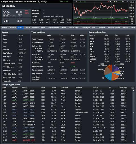136x144 pixels.
Task: Select the Feb16'13 600 P trade row
Action: click(67, 122)
